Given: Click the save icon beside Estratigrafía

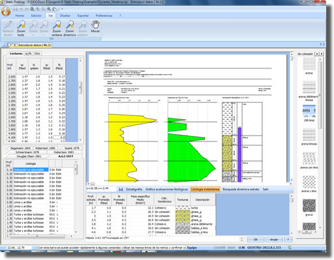Looking at the screenshot, I should 121,190.
